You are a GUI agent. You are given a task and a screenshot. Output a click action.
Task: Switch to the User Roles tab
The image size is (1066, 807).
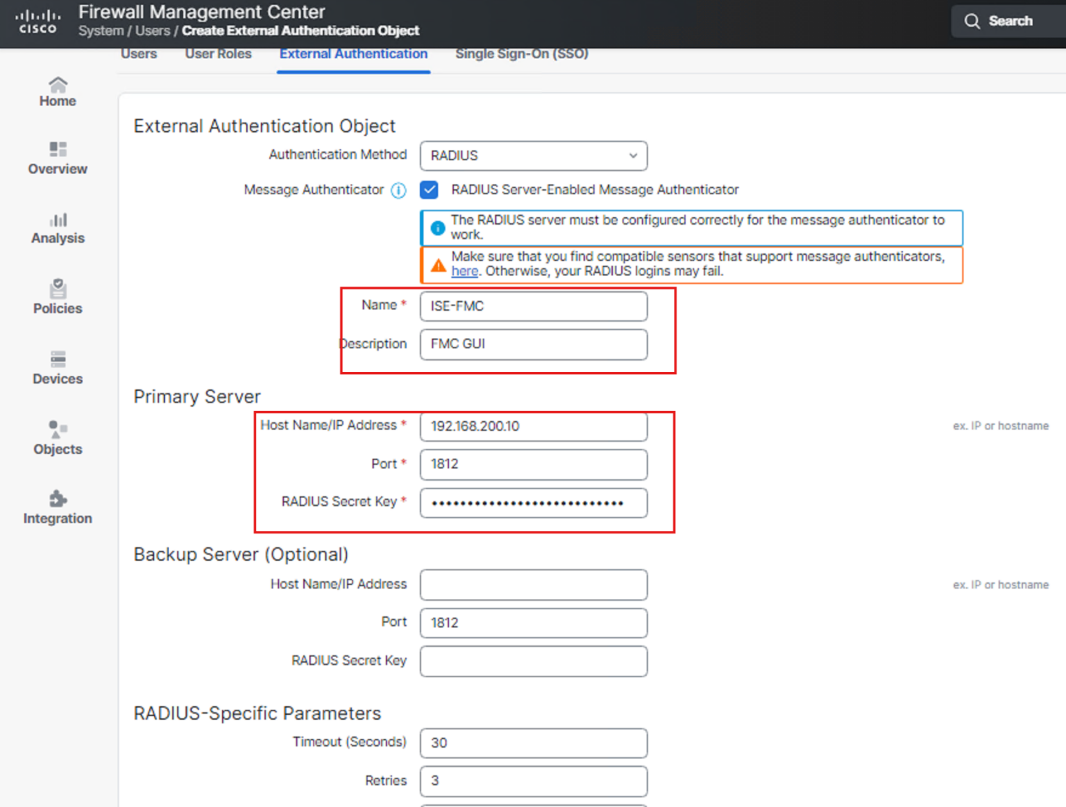tap(218, 53)
